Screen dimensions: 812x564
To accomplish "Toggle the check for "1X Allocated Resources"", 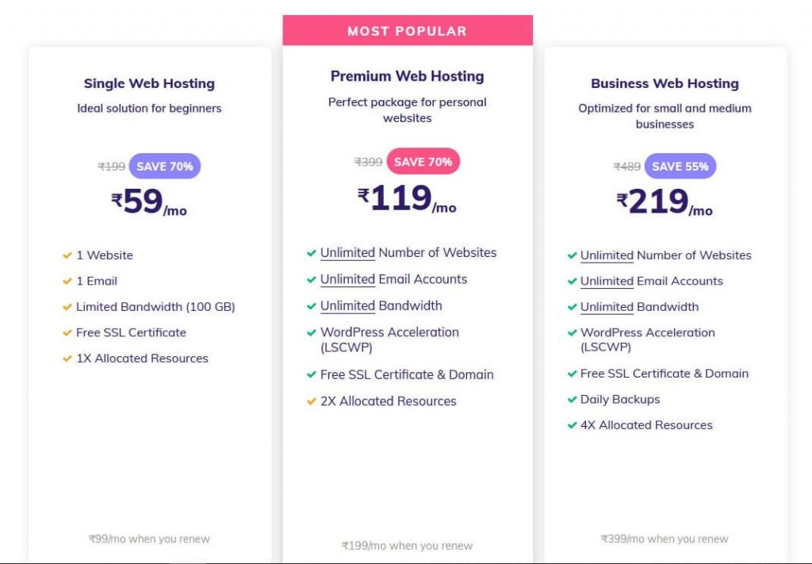I will pos(67,359).
